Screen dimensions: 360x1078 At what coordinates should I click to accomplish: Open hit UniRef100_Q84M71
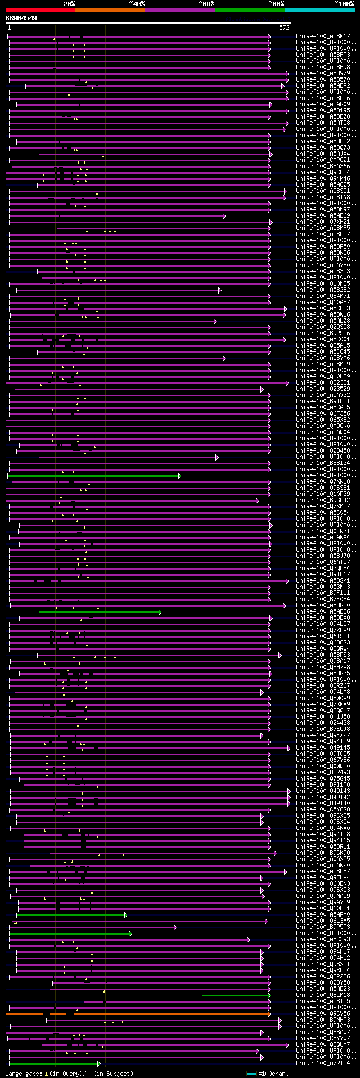click(x=323, y=296)
